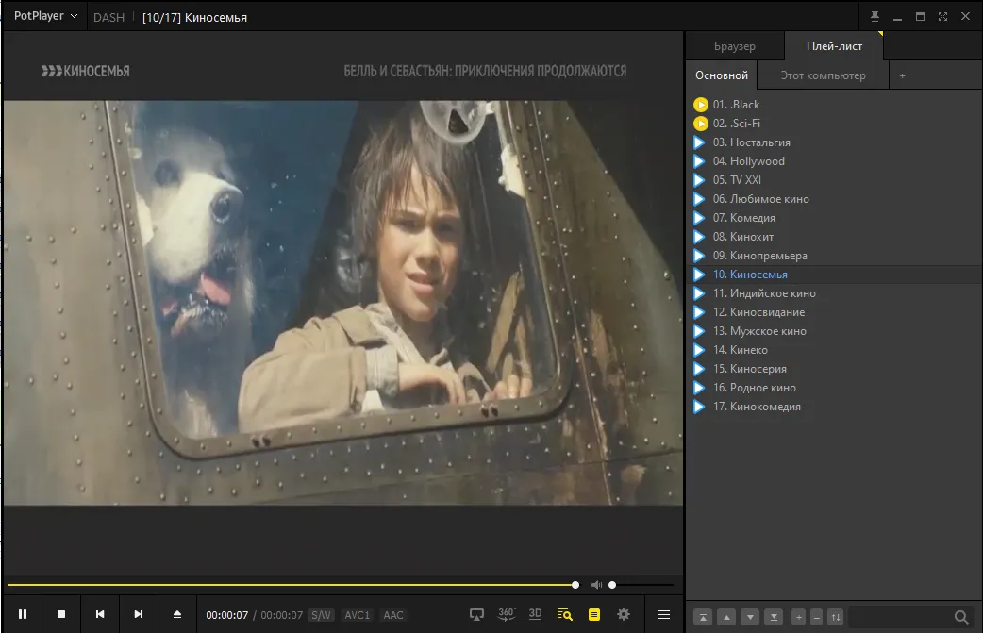Click the yellow play icon beside 02. .Sci-Fi
983x633 pixels.
[700, 124]
